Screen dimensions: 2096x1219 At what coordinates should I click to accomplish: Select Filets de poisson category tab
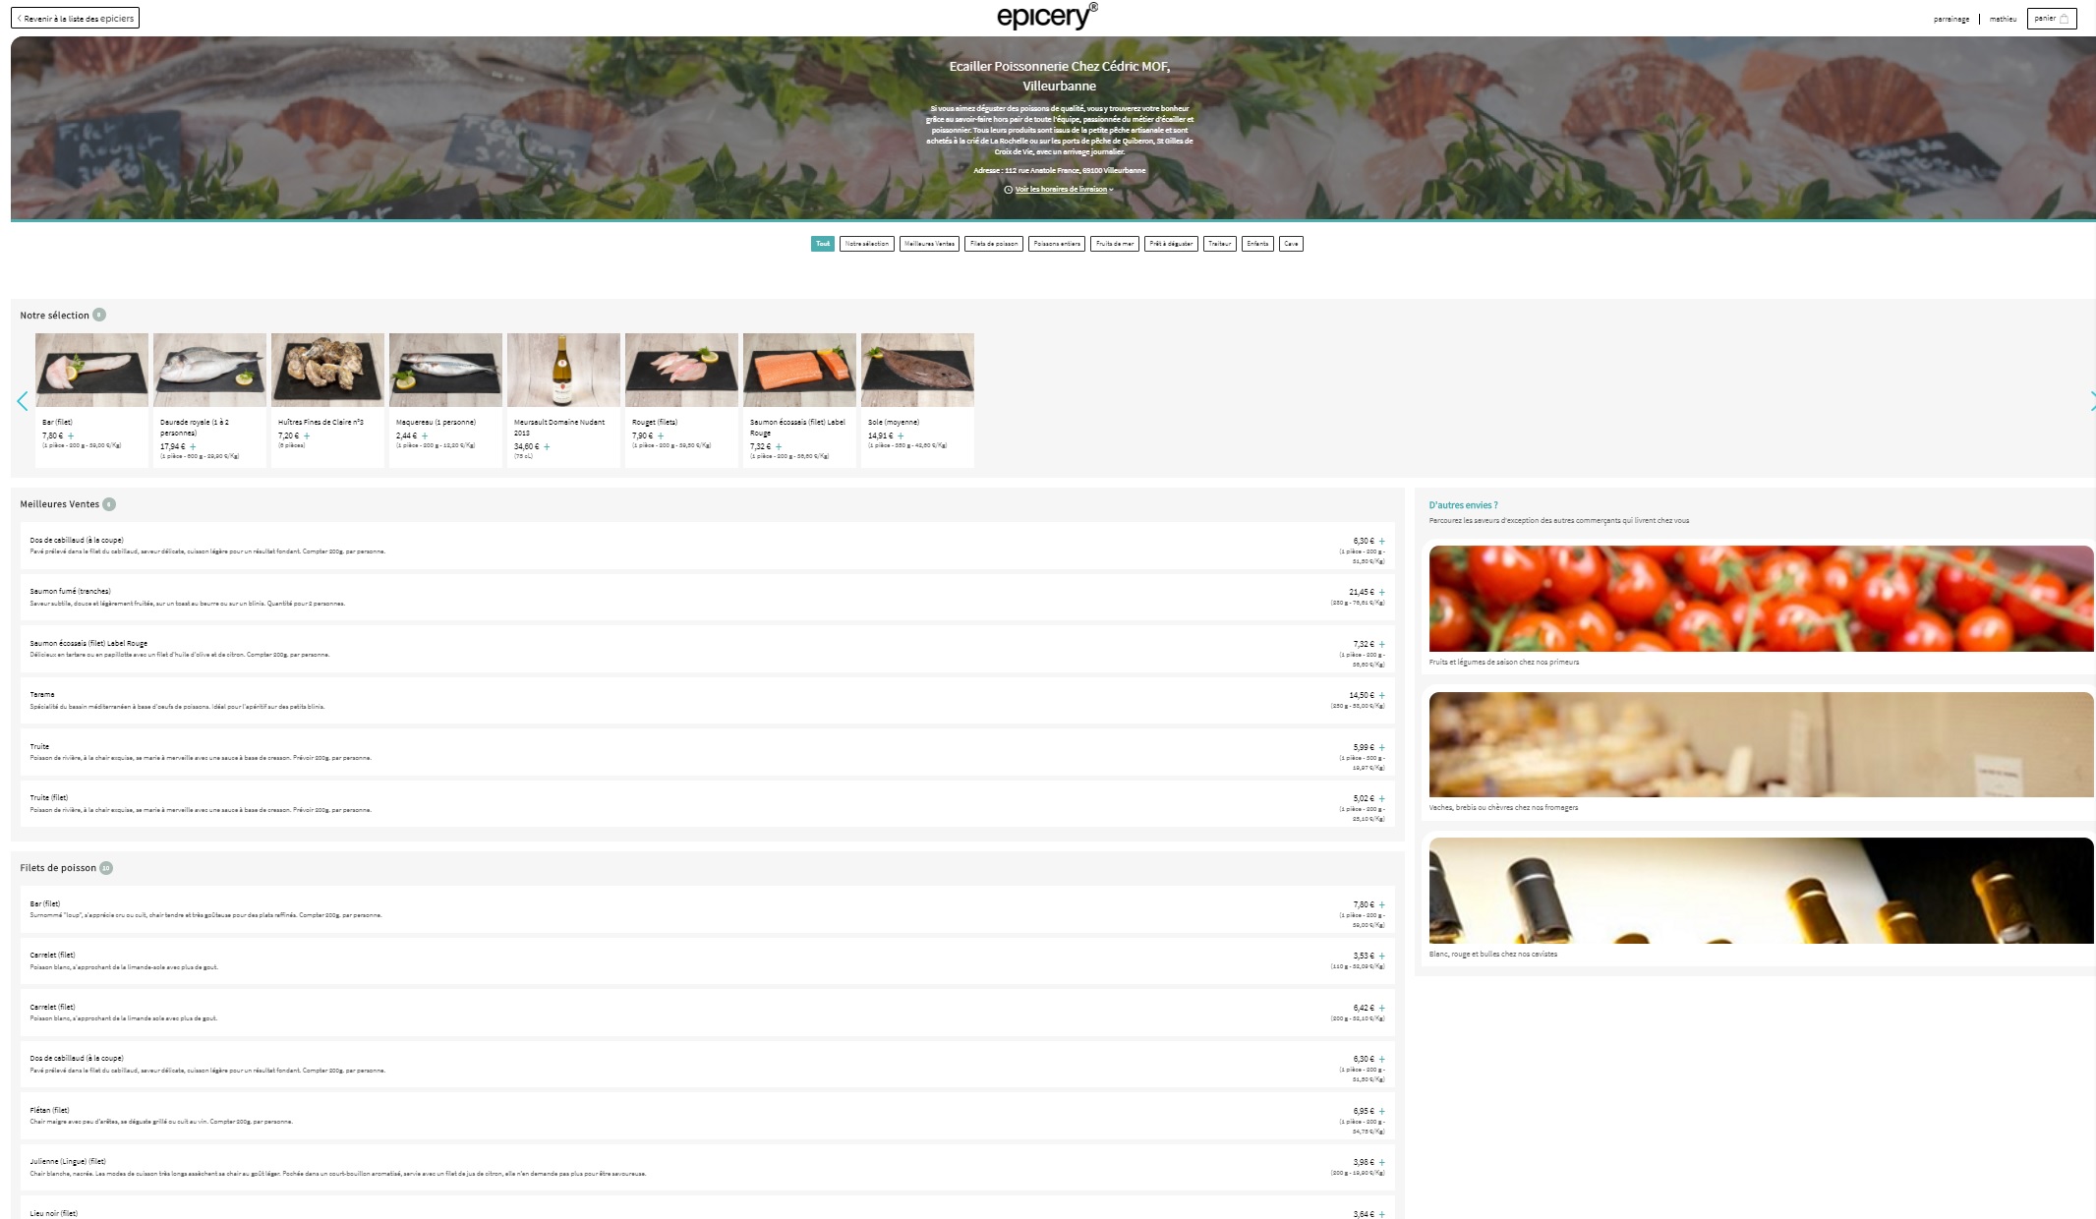994,244
